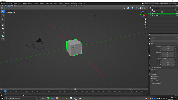Open Modifier properties wrench tab
The image size is (178, 100).
(149, 58)
